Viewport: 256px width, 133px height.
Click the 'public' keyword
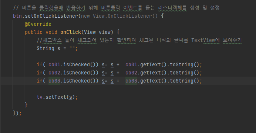[x=34, y=32]
